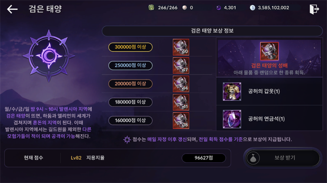The width and height of the screenshot is (327, 183).
Task: Open the Black Sun compass emblem
Action: point(49,56)
